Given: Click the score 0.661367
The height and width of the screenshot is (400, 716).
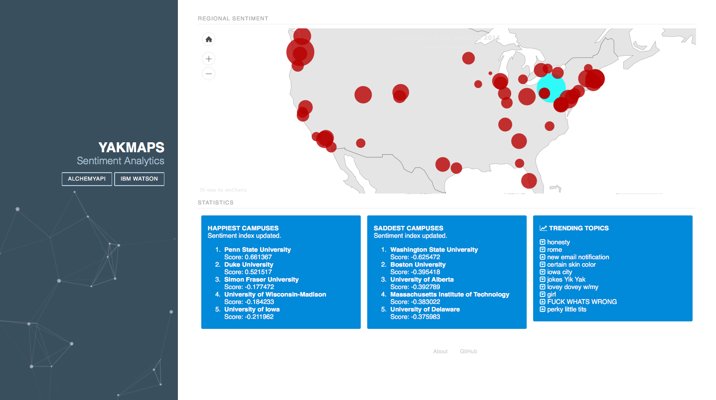Looking at the screenshot, I should pyautogui.click(x=258, y=257).
